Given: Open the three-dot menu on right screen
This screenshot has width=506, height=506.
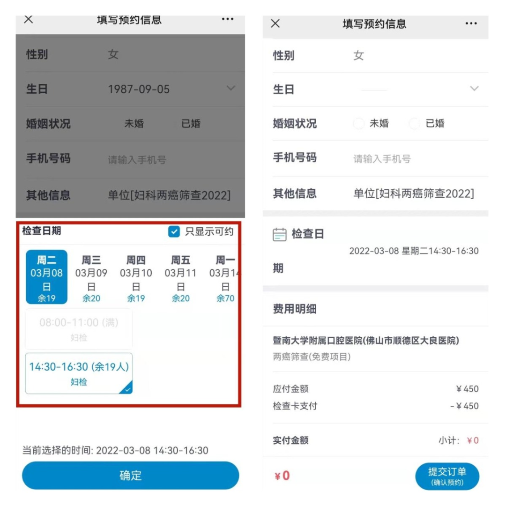Looking at the screenshot, I should (471, 23).
